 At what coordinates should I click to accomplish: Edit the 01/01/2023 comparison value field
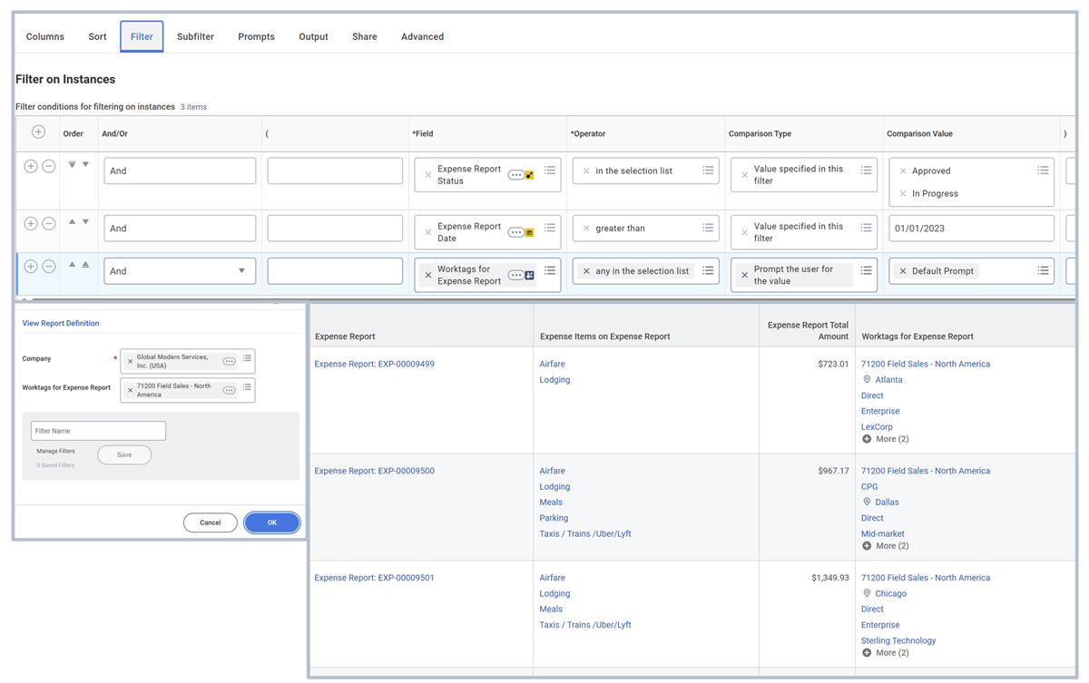971,229
